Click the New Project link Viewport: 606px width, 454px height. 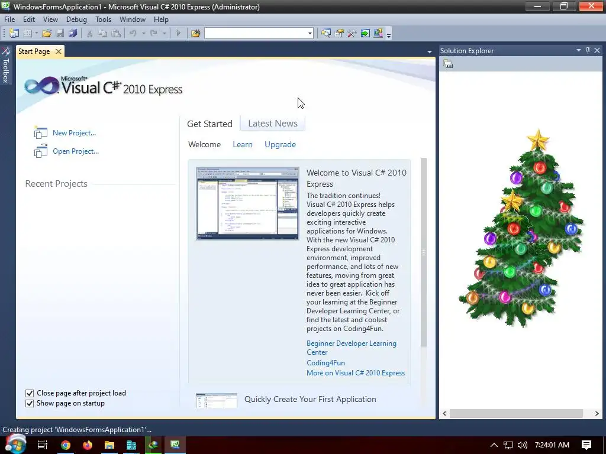pyautogui.click(x=74, y=133)
